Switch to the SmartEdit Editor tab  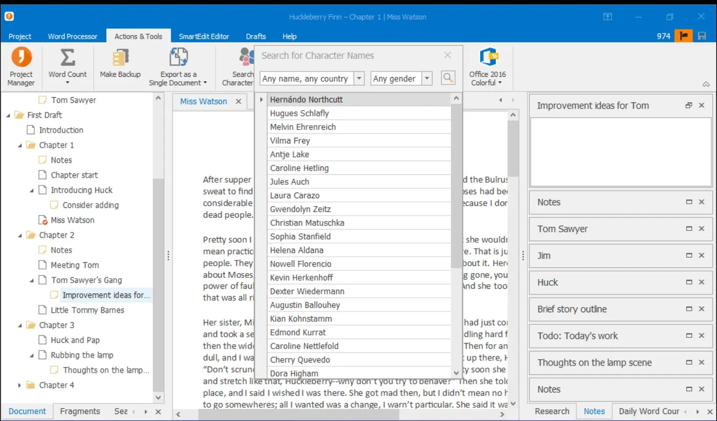pyautogui.click(x=204, y=36)
